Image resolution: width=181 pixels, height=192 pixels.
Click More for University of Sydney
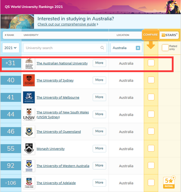pyautogui.click(x=99, y=80)
